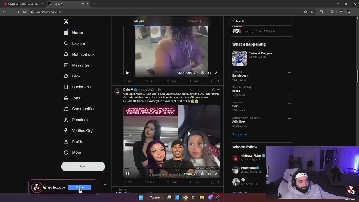Reload the page in the browser toolbar
This screenshot has width=359, height=202.
(x=17, y=12)
